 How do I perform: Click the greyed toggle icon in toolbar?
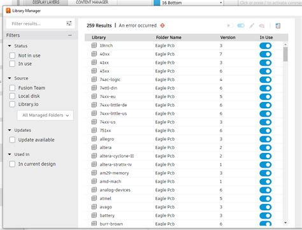(x=230, y=25)
